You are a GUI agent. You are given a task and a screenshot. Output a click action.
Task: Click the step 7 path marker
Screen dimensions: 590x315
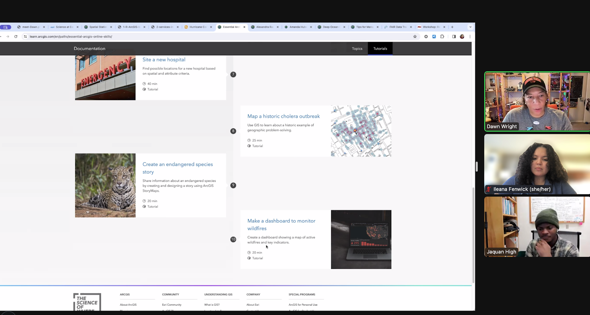tap(233, 74)
